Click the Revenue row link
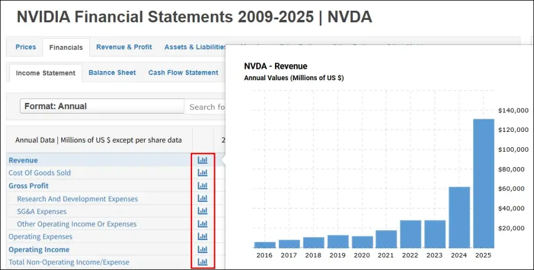Viewport: 534px width, 270px height. 23,160
